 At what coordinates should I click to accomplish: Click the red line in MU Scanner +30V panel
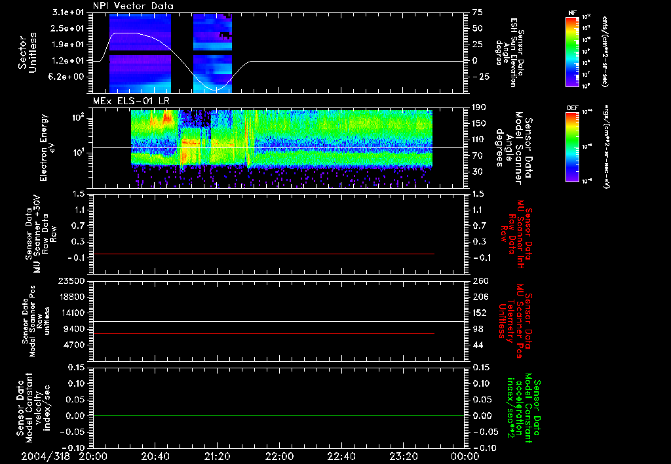263,254
